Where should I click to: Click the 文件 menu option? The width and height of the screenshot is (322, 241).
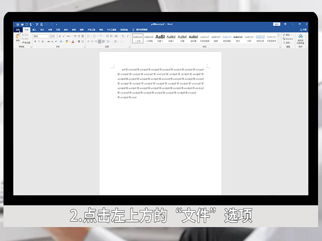[x=17, y=29]
